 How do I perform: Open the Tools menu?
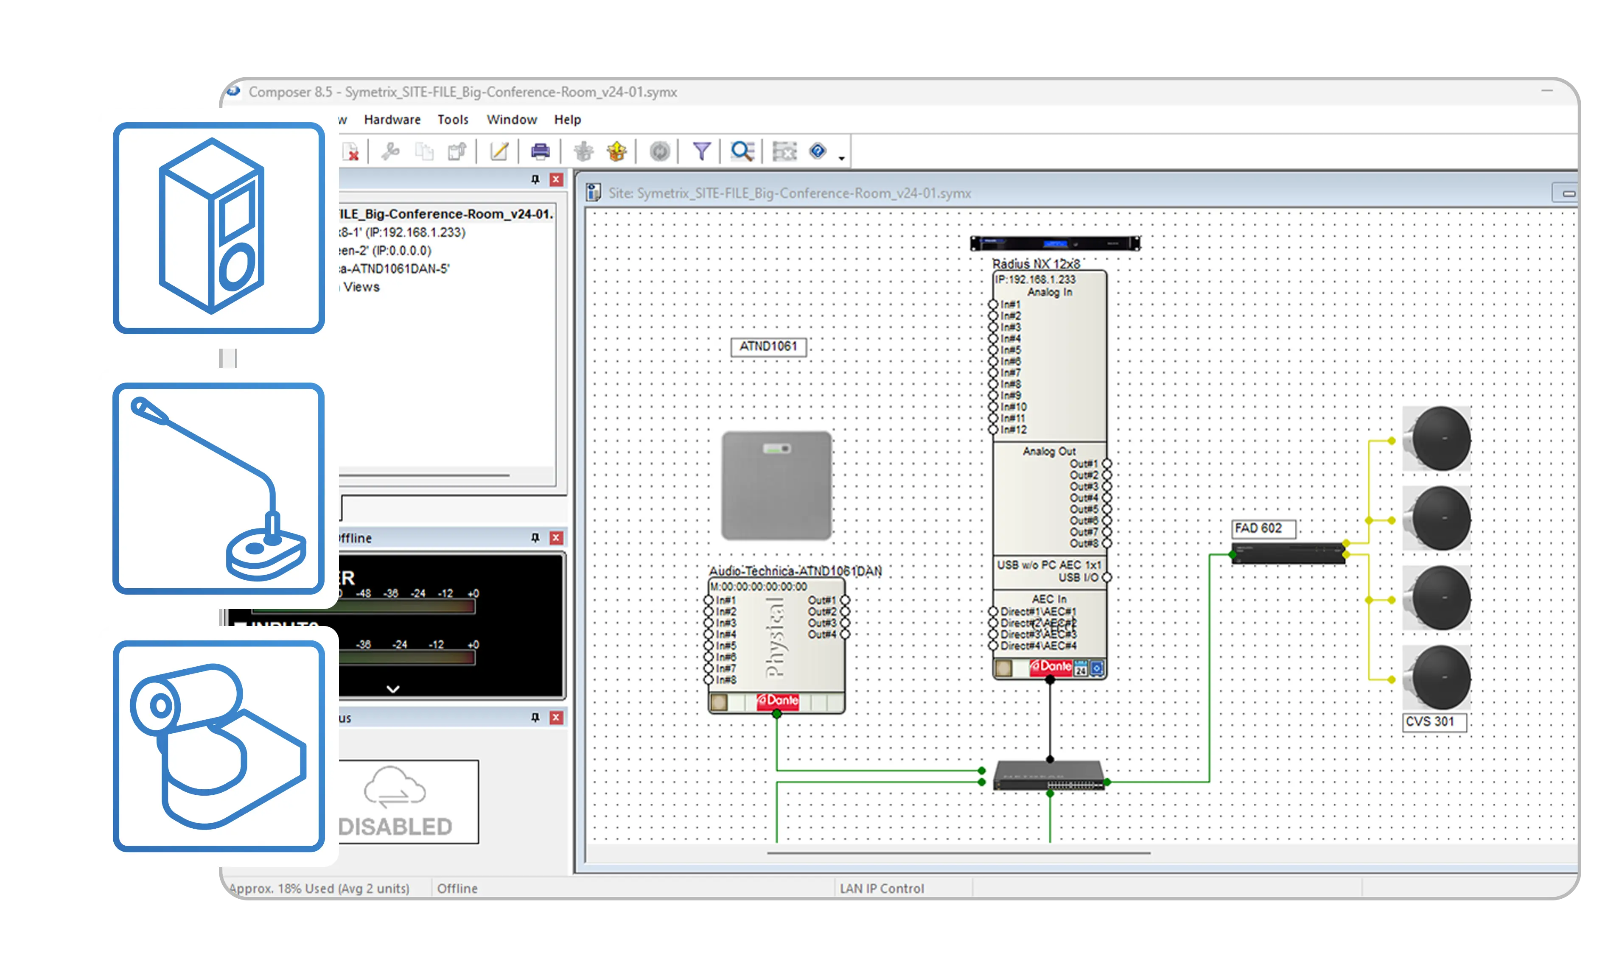click(452, 120)
